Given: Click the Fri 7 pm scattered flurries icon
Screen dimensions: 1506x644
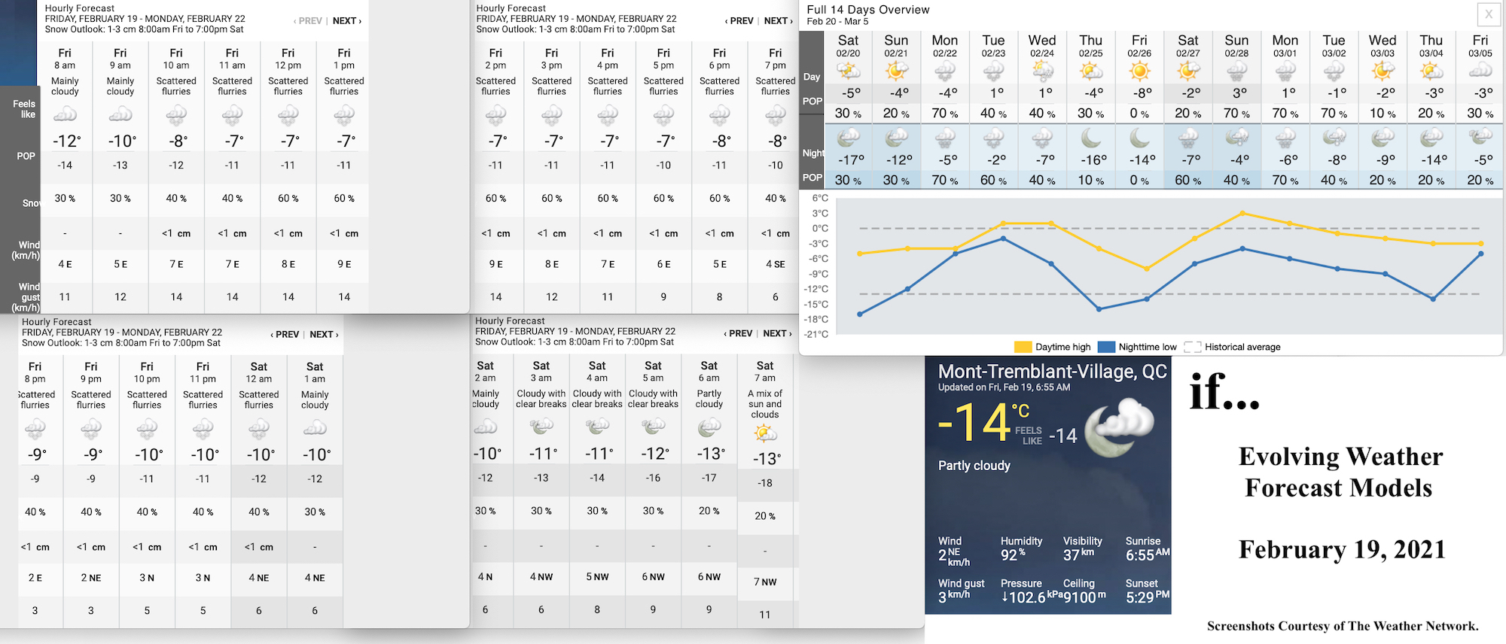Looking at the screenshot, I should click(776, 116).
